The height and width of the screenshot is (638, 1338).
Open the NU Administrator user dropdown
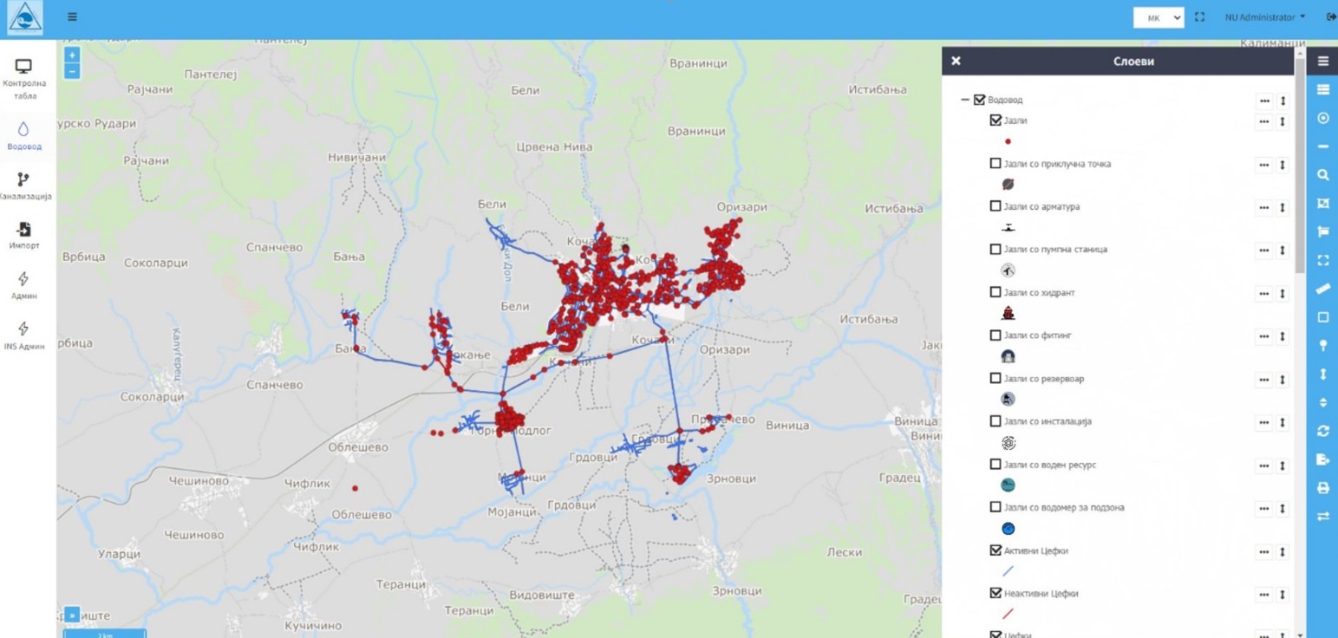click(1265, 17)
